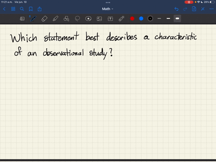This screenshot has height=162, width=216.
Task: Undo the last stroke
Action: [x=176, y=9]
